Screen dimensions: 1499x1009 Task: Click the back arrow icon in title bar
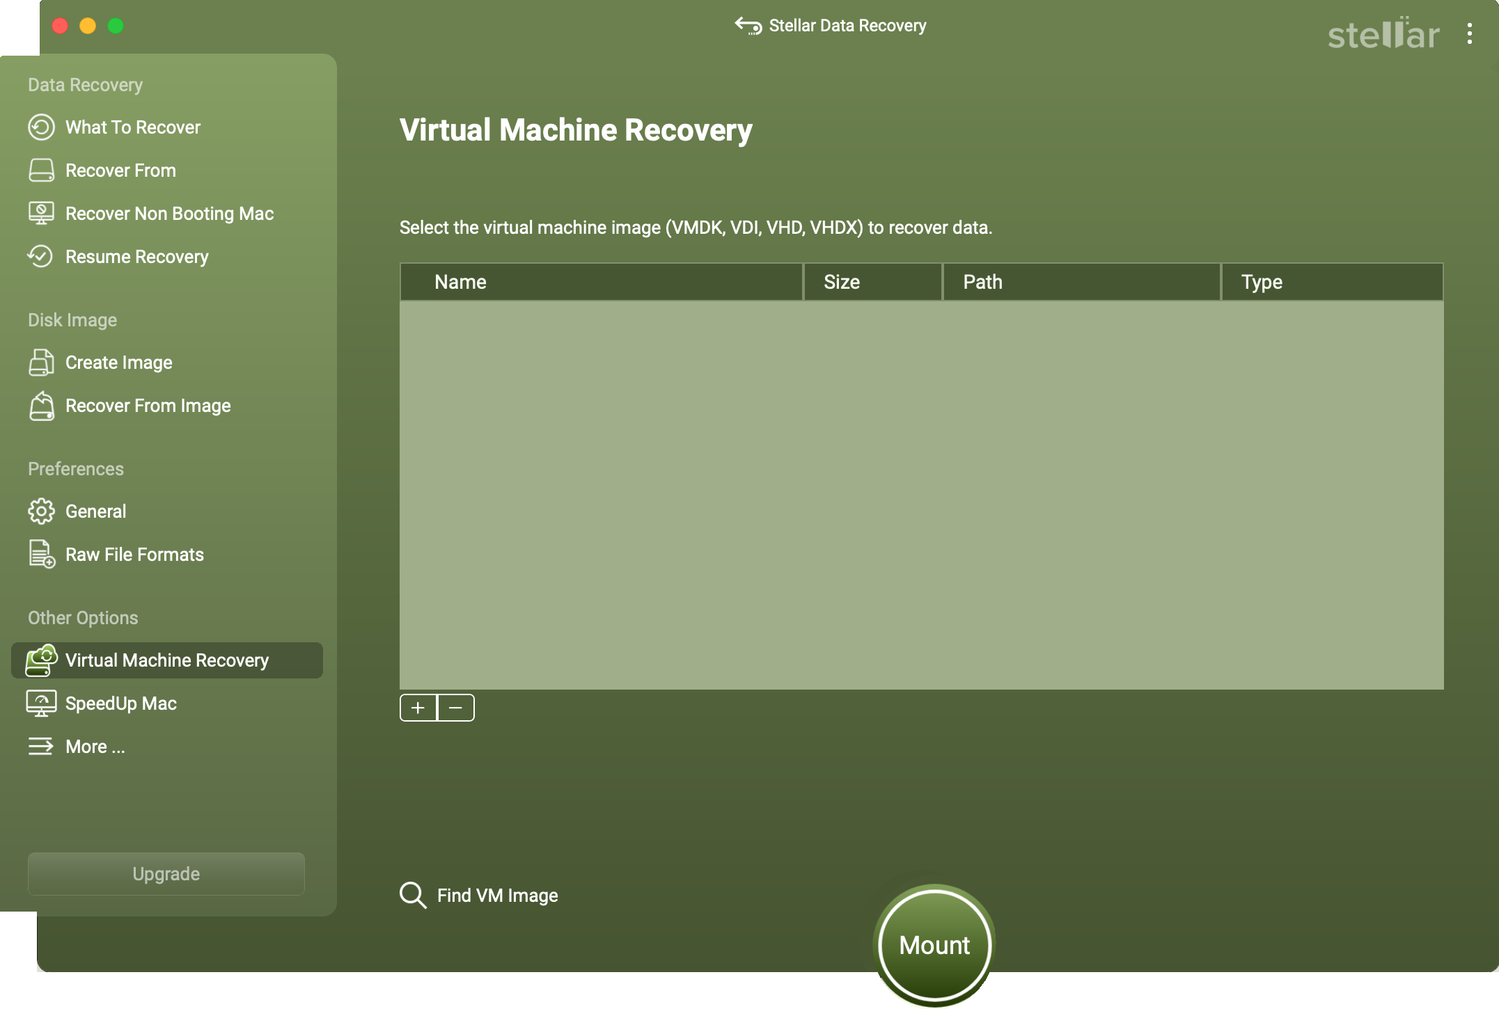pyautogui.click(x=748, y=26)
